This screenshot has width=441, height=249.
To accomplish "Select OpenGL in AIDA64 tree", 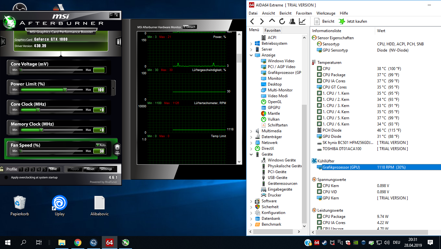I will [271, 102].
